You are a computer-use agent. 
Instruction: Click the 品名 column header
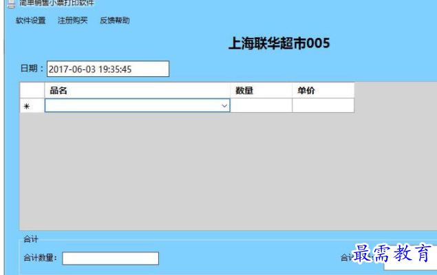click(x=137, y=90)
